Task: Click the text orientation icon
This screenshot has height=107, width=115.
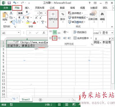Action: 65,32
